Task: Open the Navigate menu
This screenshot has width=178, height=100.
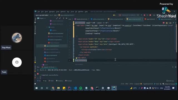Action: (x=52, y=12)
